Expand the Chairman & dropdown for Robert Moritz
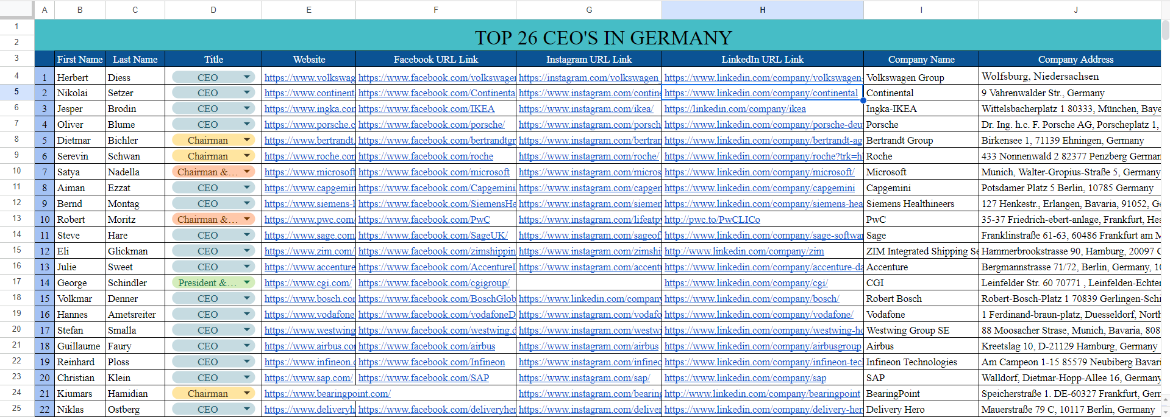The image size is (1170, 417). pos(247,219)
